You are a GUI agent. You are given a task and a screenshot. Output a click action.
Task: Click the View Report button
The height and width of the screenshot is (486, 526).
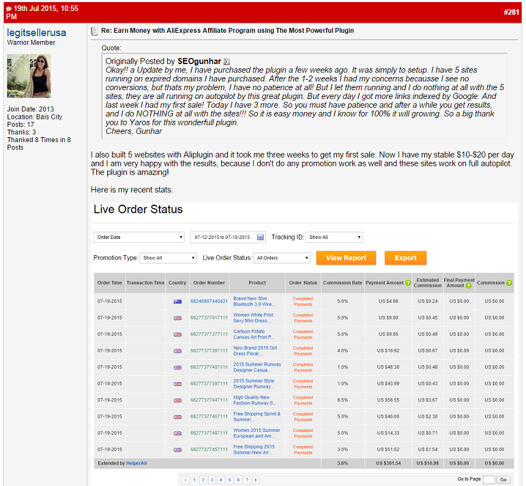(346, 258)
